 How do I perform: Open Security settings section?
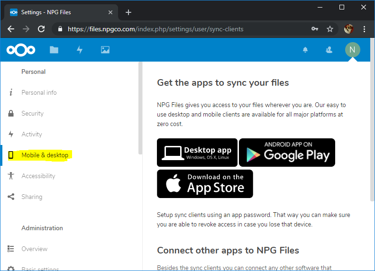(x=33, y=113)
